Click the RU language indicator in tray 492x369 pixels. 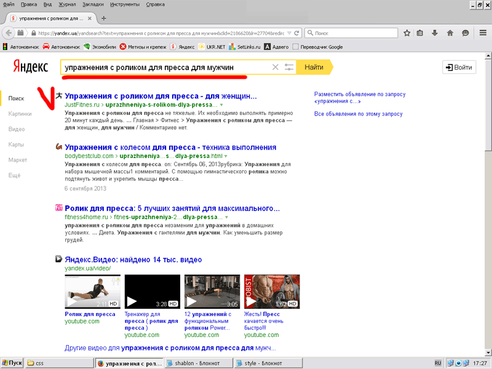click(x=438, y=363)
